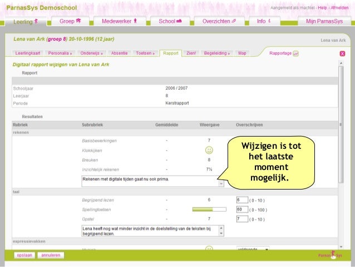
Task: Click the annuleren button
Action: [x=51, y=255]
